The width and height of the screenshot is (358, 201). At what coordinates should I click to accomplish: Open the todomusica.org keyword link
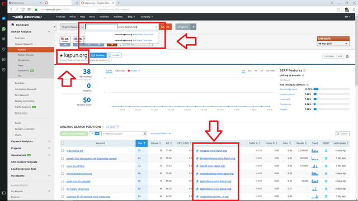pyautogui.click(x=74, y=151)
